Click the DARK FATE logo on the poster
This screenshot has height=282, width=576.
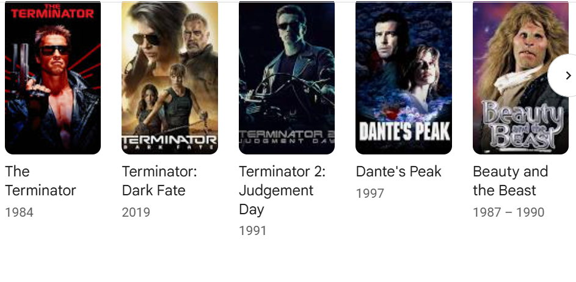coord(170,143)
